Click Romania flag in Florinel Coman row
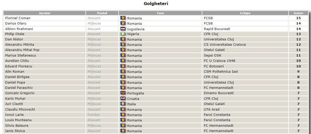 123,18
